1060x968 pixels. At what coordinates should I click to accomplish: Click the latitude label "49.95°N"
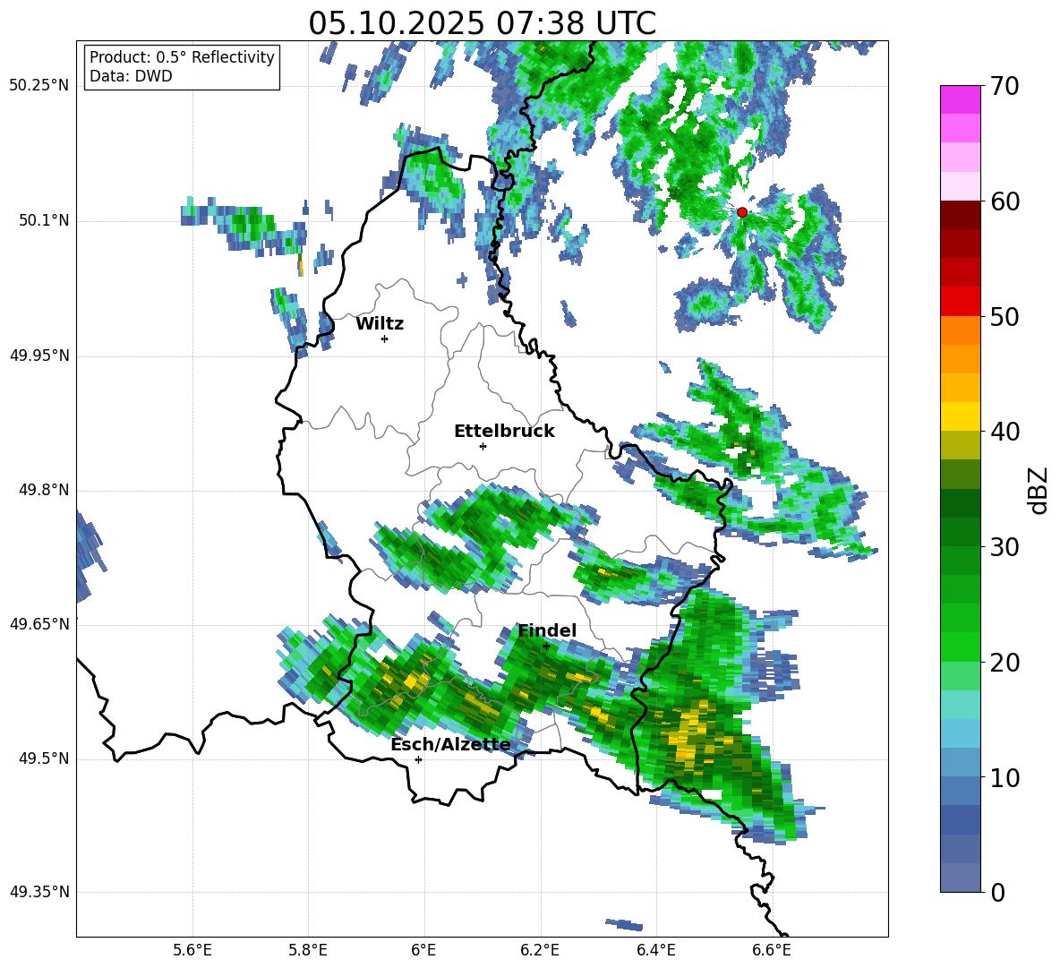39,356
